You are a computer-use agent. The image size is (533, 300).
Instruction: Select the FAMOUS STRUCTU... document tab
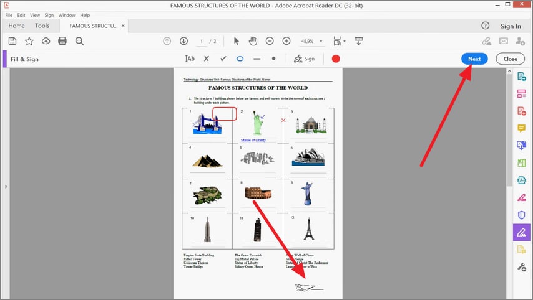pos(94,26)
